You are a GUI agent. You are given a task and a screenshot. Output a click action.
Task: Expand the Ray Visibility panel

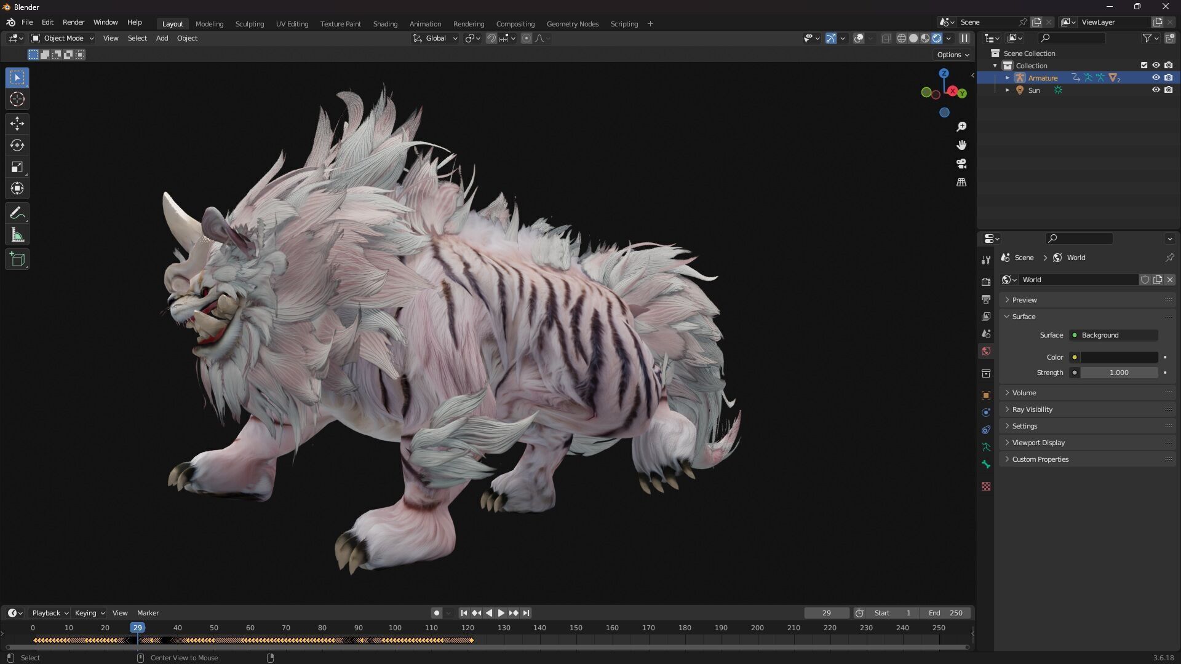coord(1088,409)
